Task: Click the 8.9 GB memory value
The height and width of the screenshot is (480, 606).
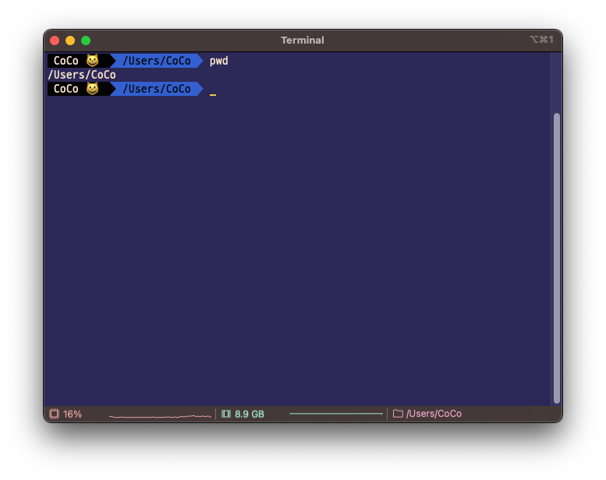Action: tap(250, 414)
